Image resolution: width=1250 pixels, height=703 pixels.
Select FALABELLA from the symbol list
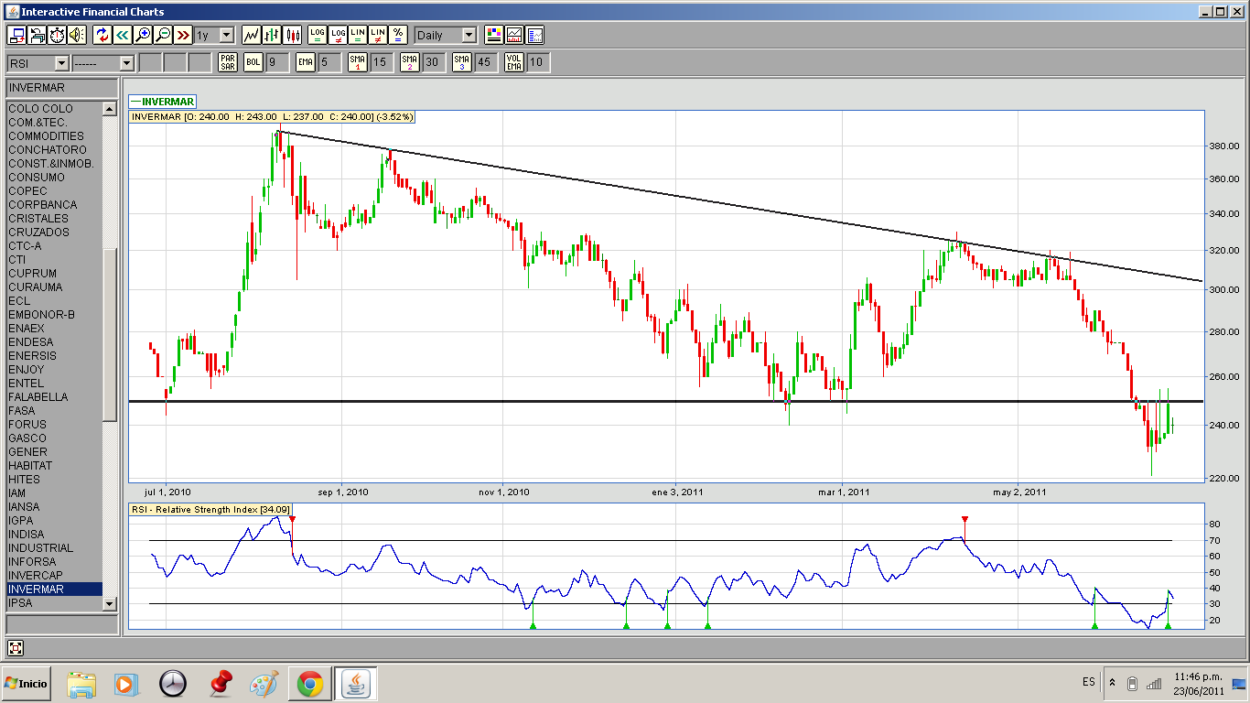[38, 396]
